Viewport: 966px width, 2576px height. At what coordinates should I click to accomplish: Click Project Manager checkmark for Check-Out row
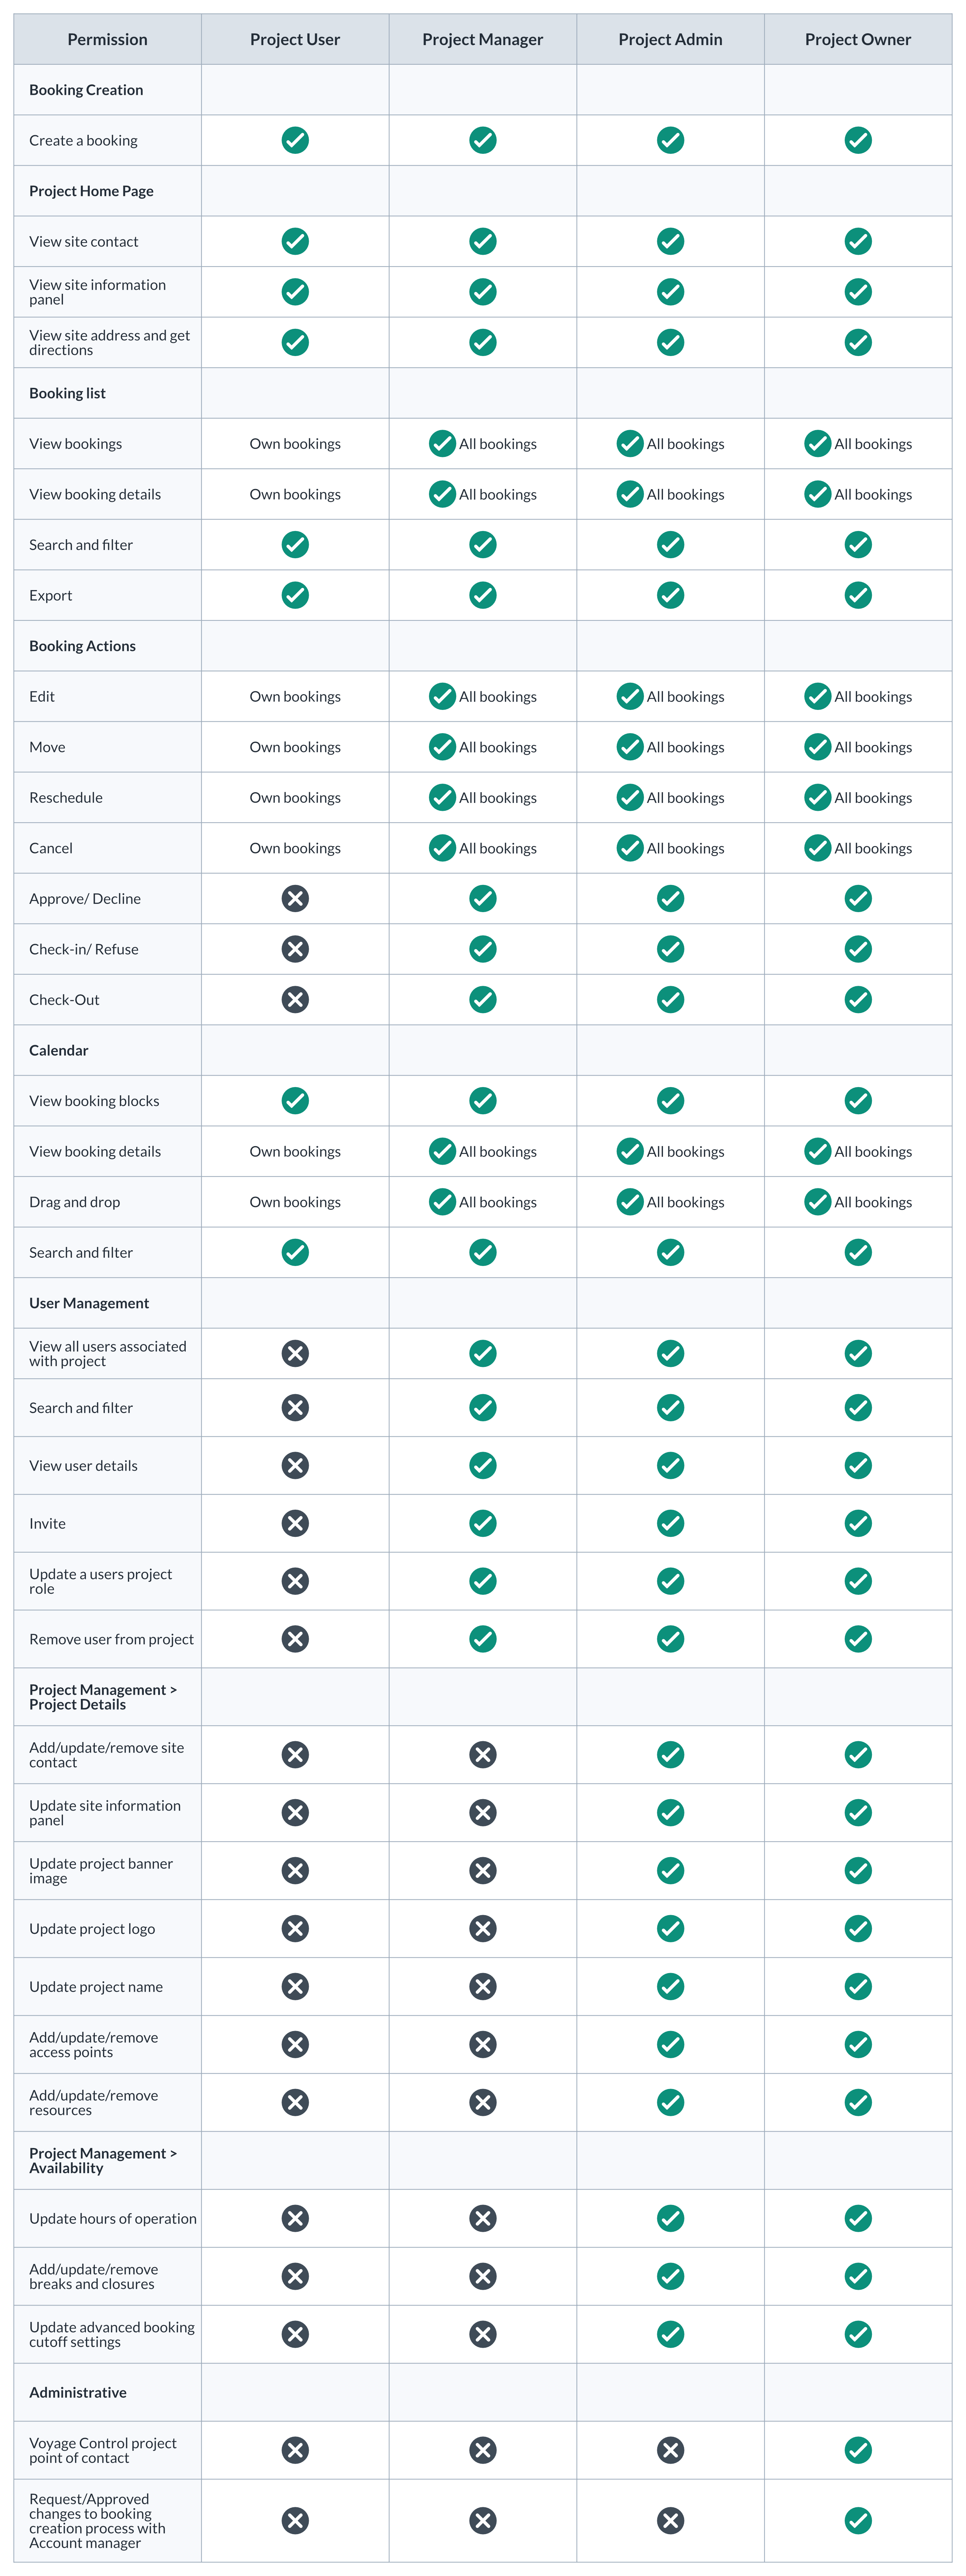(x=483, y=999)
